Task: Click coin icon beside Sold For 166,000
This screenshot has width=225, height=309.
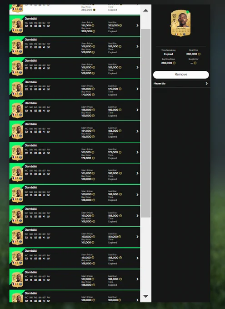Action: pyautogui.click(x=120, y=173)
